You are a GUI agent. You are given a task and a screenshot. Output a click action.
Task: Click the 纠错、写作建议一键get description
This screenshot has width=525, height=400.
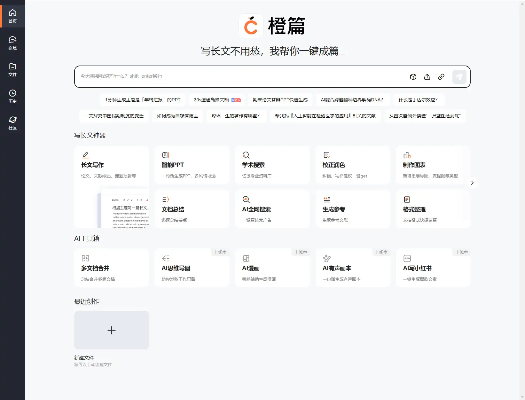pyautogui.click(x=345, y=176)
